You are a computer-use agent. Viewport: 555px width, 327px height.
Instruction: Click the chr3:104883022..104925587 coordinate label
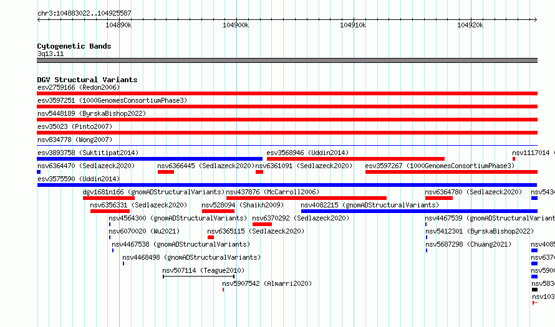click(84, 13)
